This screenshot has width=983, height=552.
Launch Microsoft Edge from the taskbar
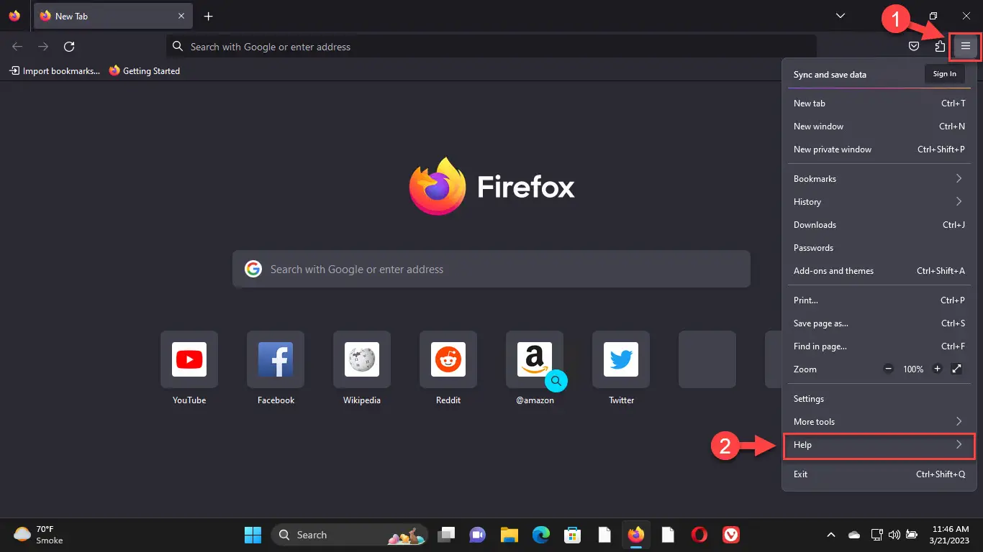[541, 535]
